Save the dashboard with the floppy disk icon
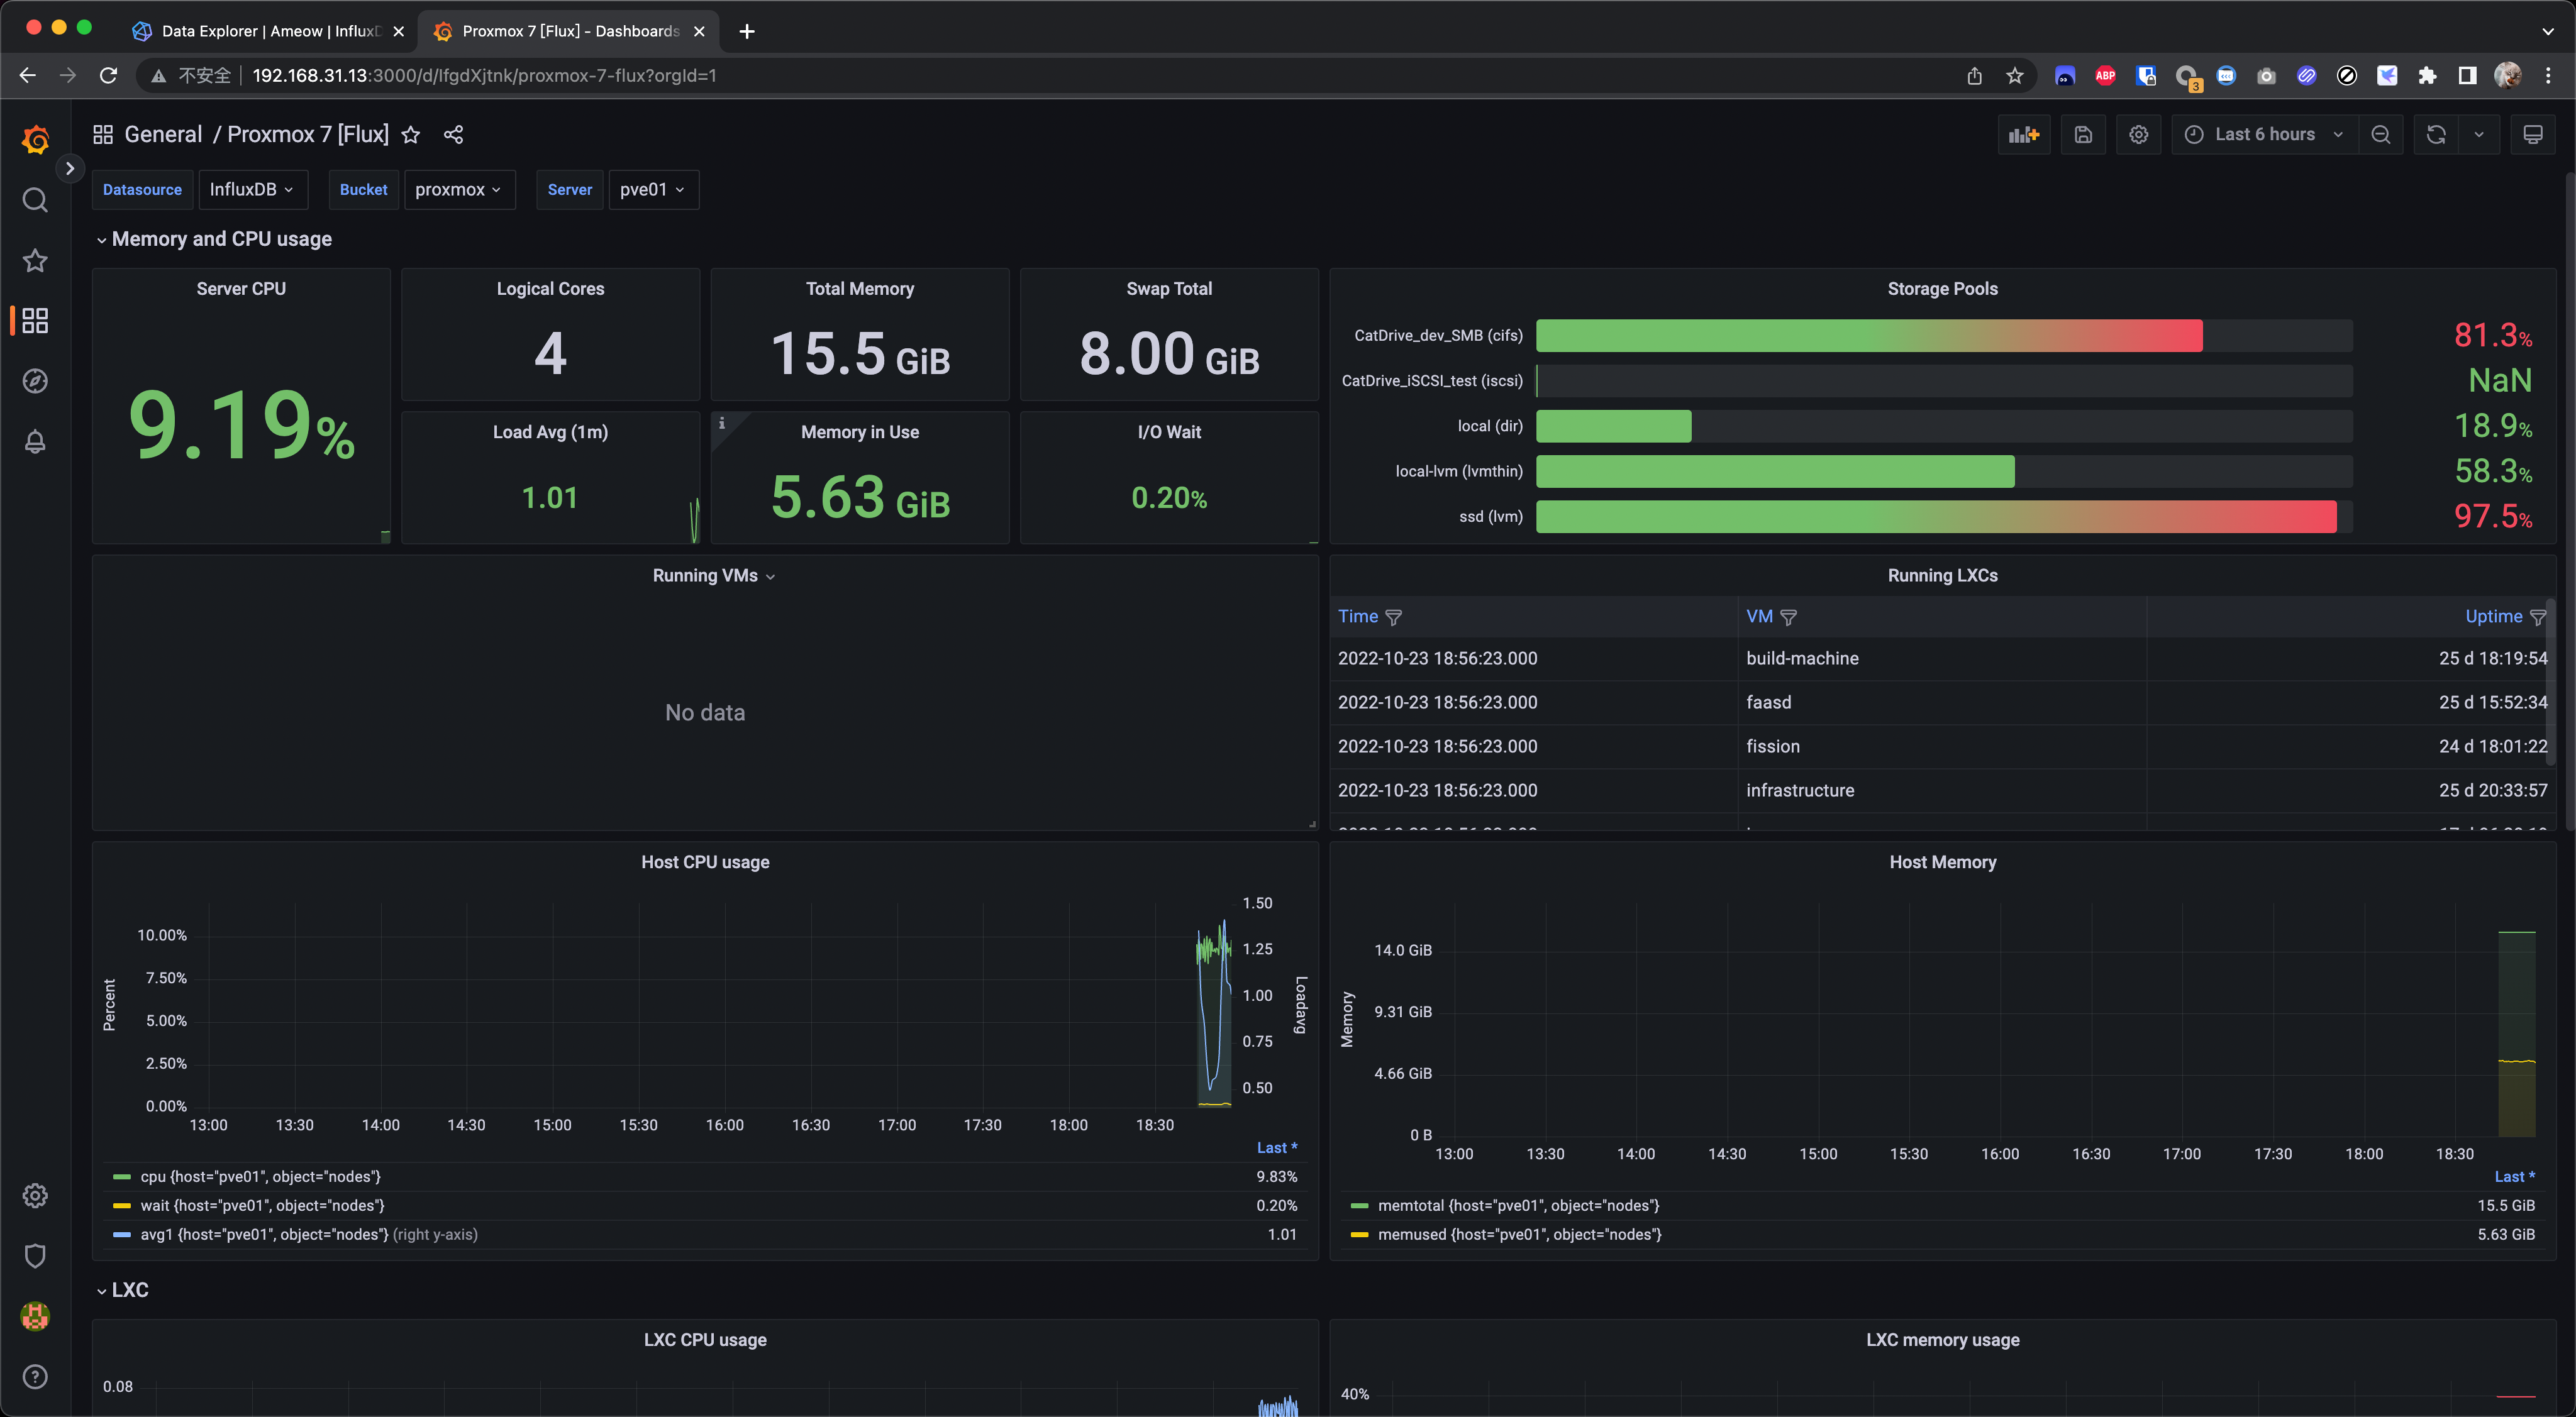2576x1417 pixels. 2083,135
